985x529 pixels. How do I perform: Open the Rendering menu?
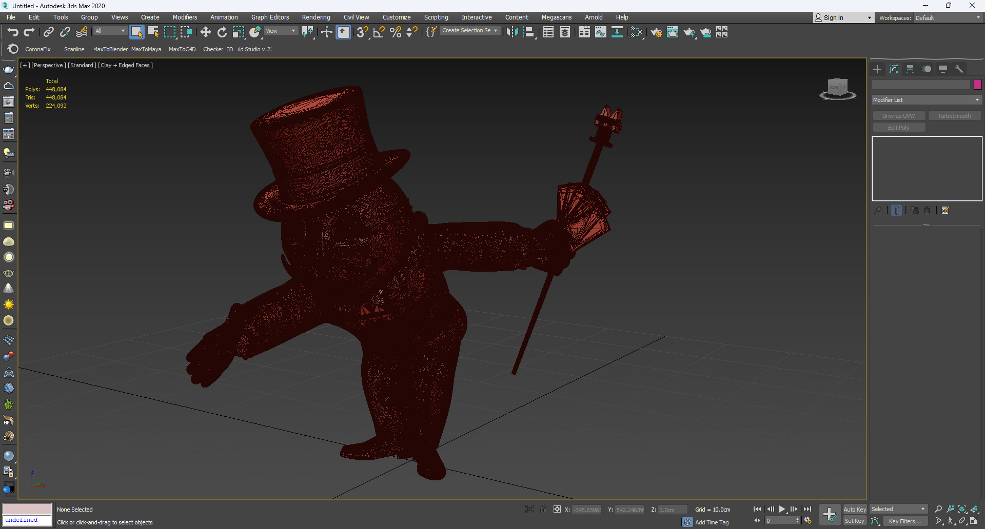pos(316,17)
